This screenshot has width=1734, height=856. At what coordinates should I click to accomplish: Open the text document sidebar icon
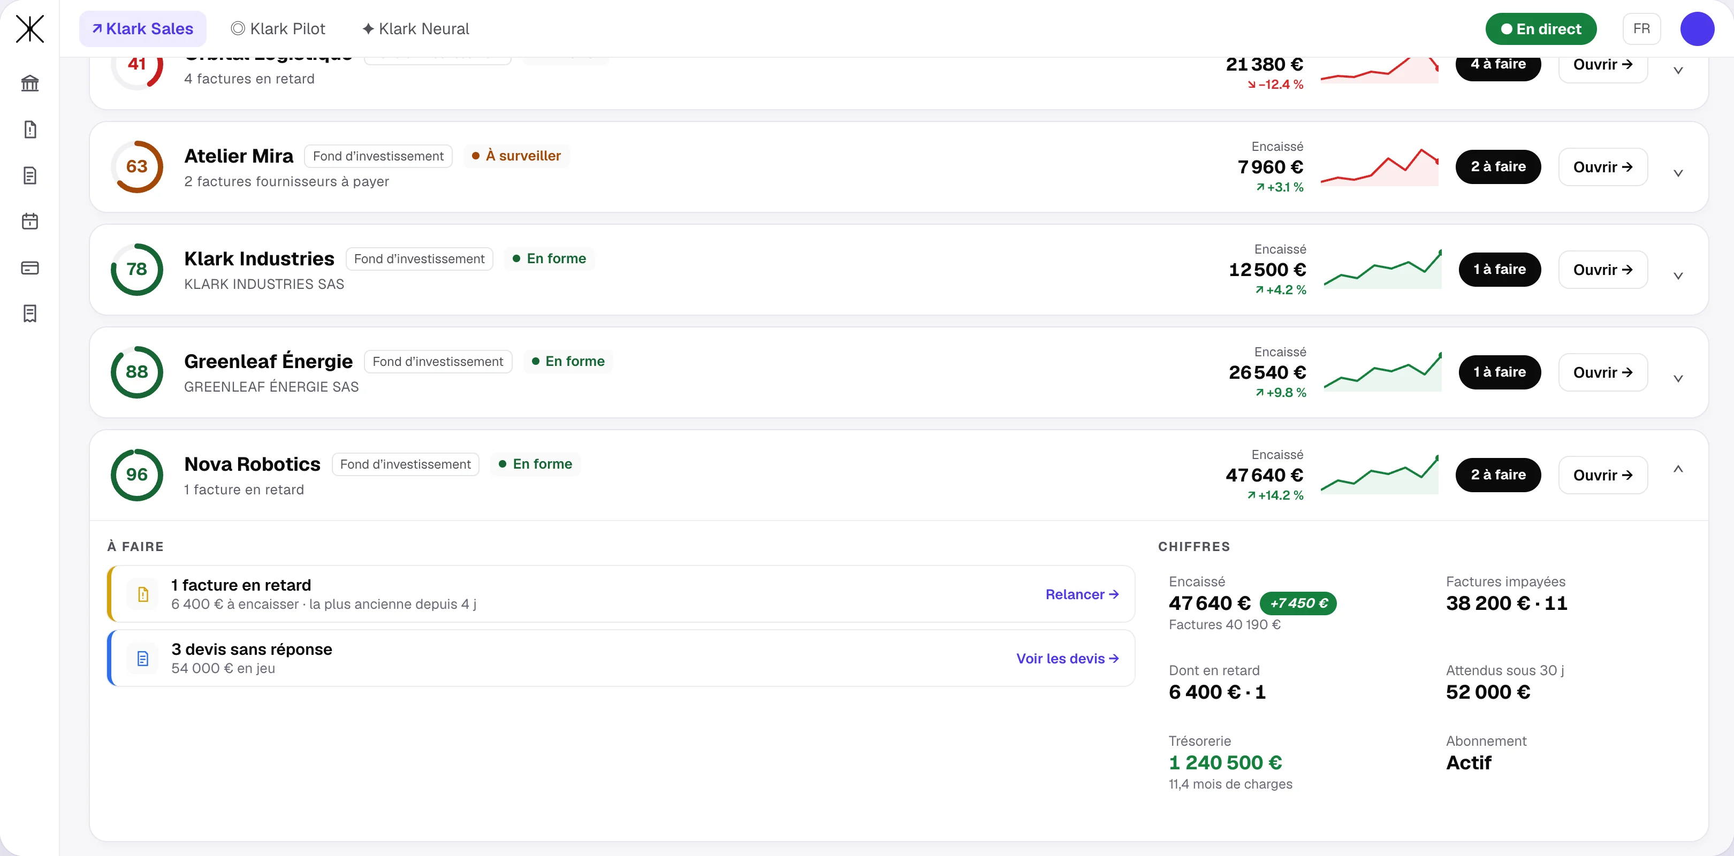point(29,175)
